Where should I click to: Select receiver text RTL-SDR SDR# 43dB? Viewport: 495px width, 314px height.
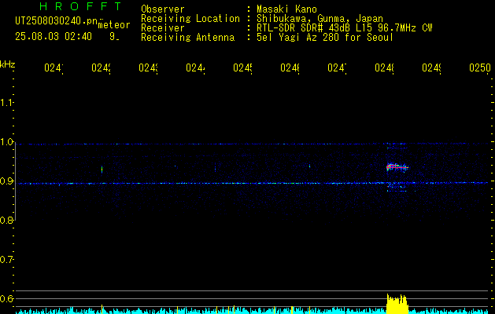pyautogui.click(x=304, y=28)
